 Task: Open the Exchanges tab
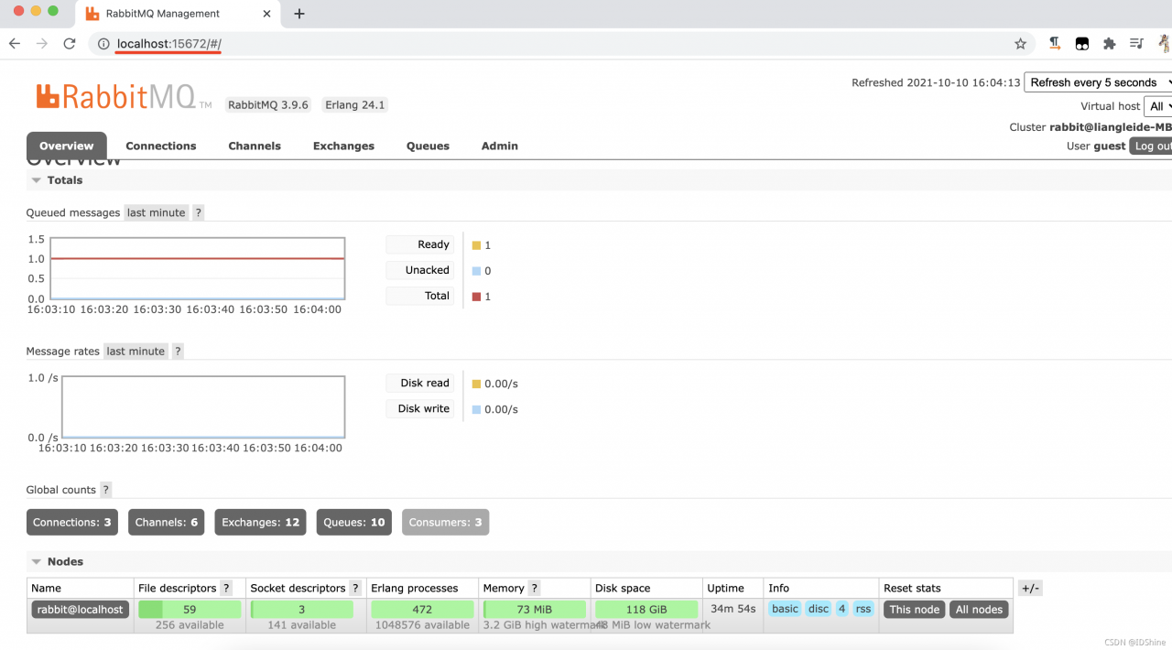343,146
